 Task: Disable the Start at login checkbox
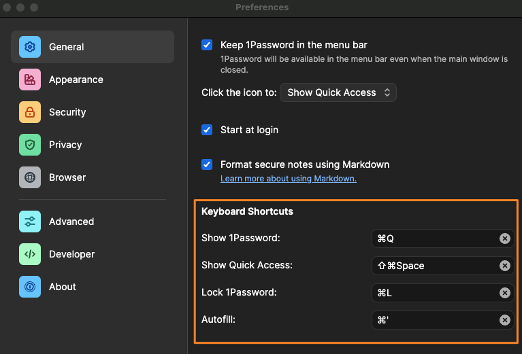pyautogui.click(x=208, y=130)
